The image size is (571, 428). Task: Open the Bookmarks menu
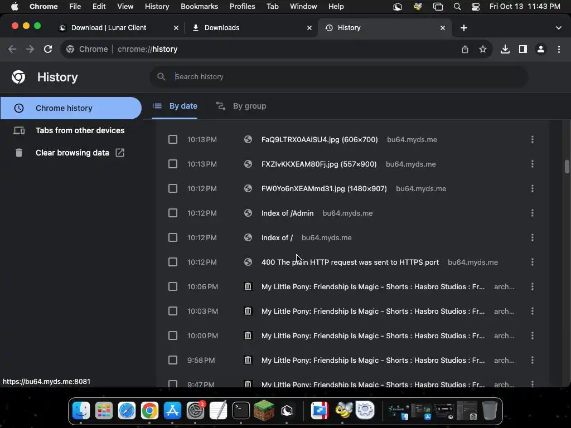coord(199,7)
